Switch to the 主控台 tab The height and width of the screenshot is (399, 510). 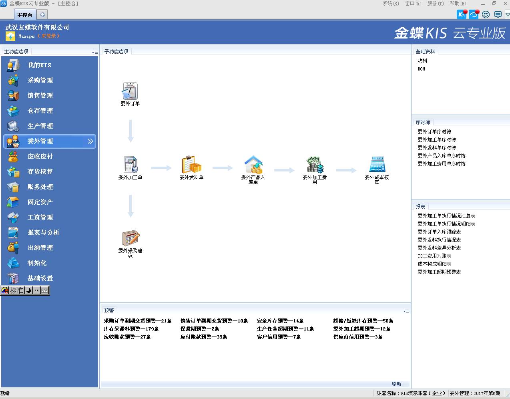[x=25, y=15]
